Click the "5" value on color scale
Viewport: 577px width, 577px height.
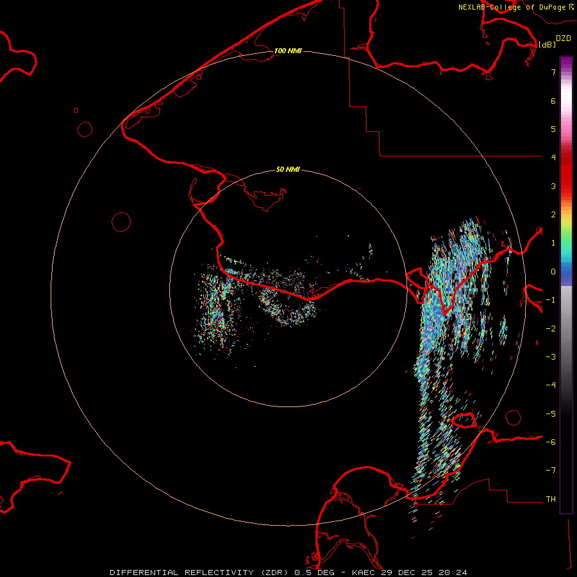(553, 129)
